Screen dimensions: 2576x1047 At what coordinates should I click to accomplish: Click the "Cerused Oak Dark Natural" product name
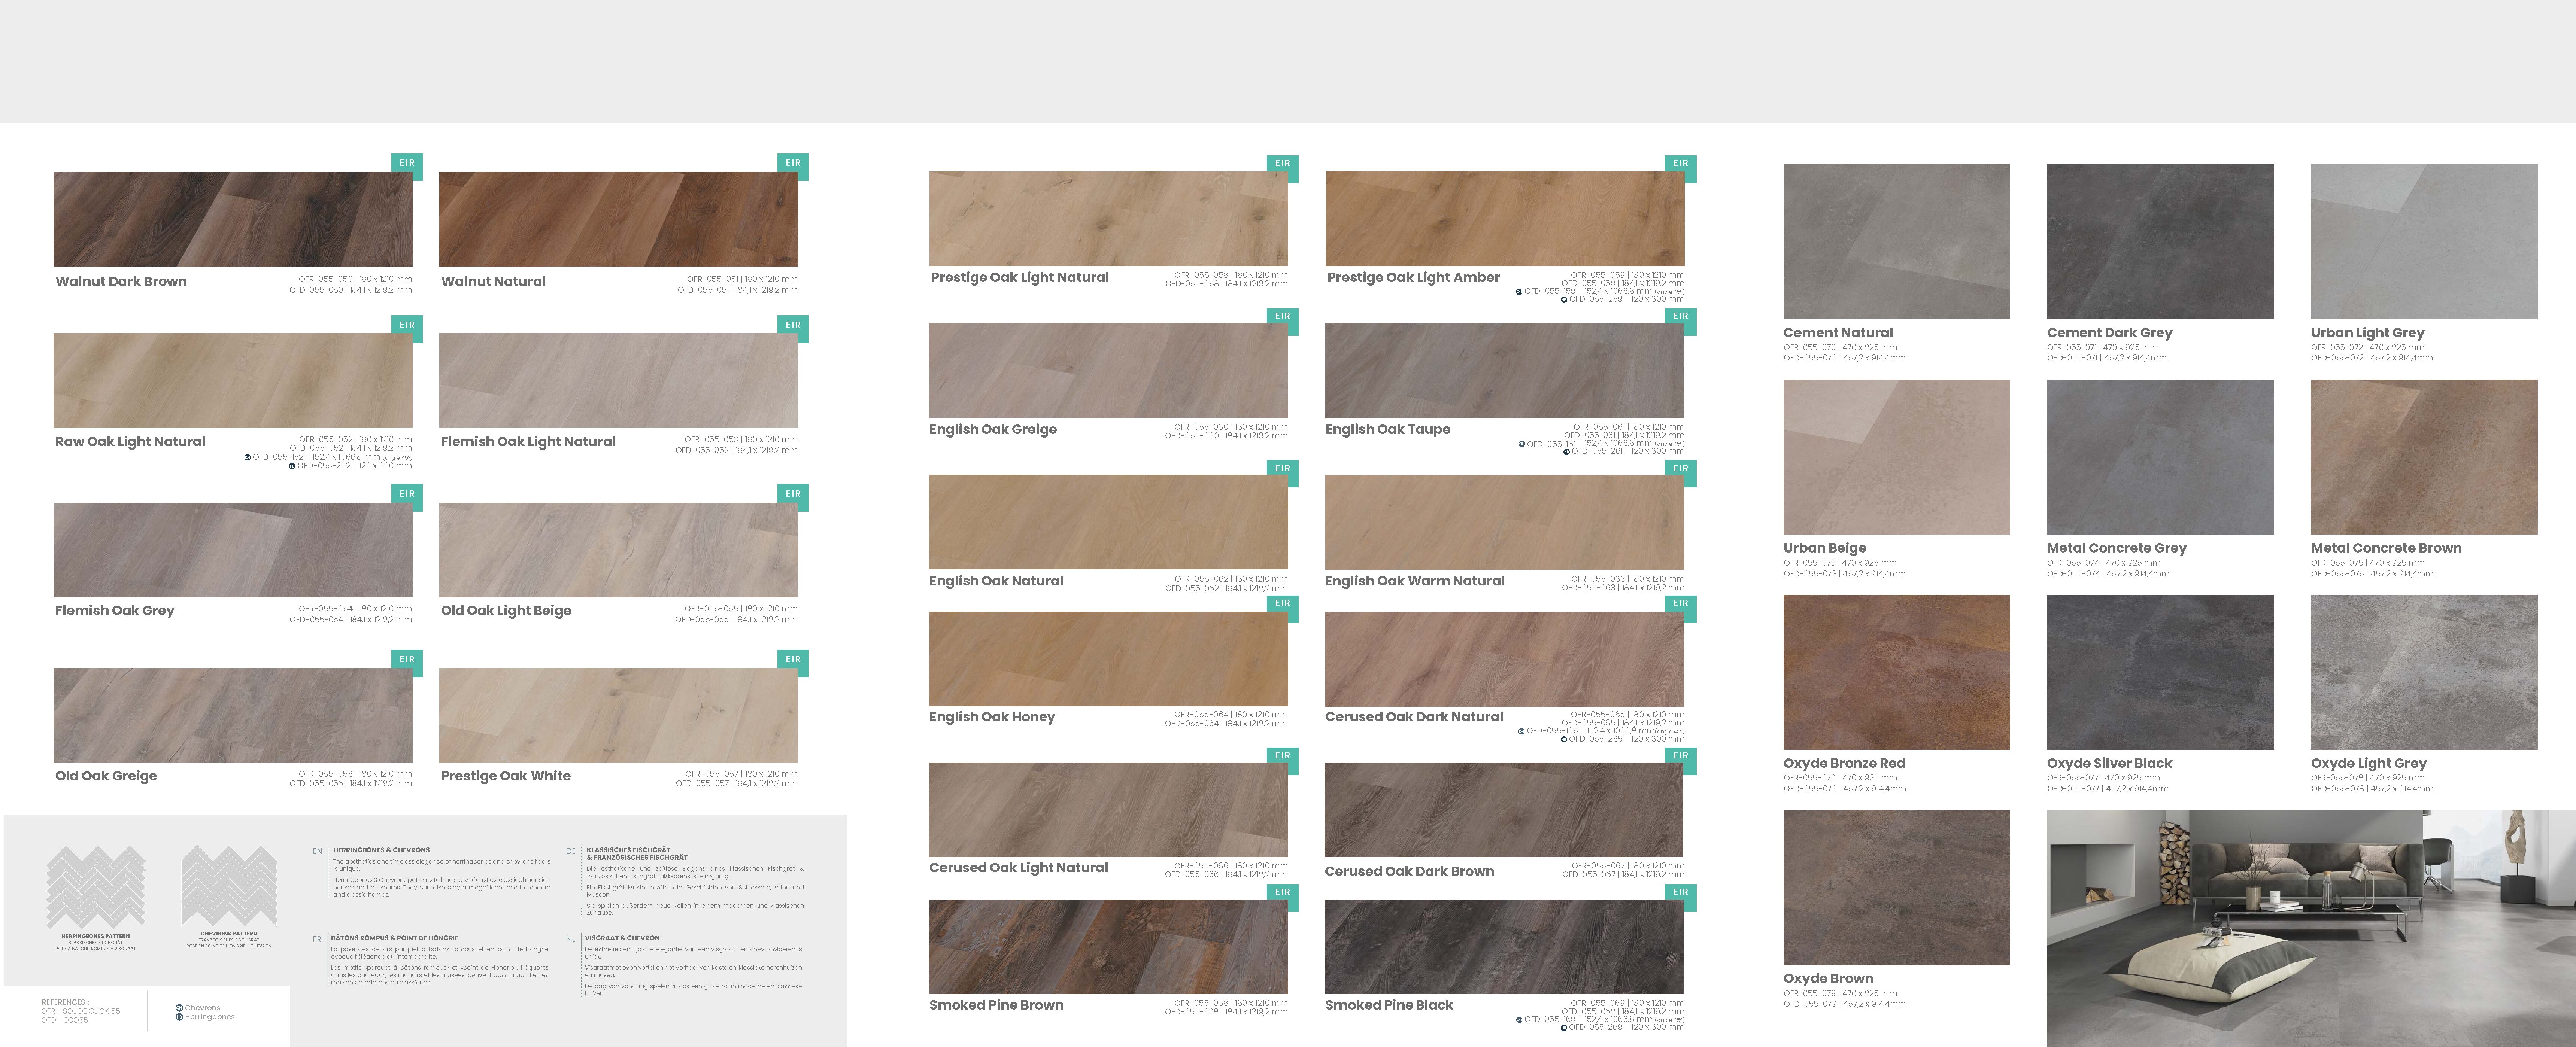1414,717
